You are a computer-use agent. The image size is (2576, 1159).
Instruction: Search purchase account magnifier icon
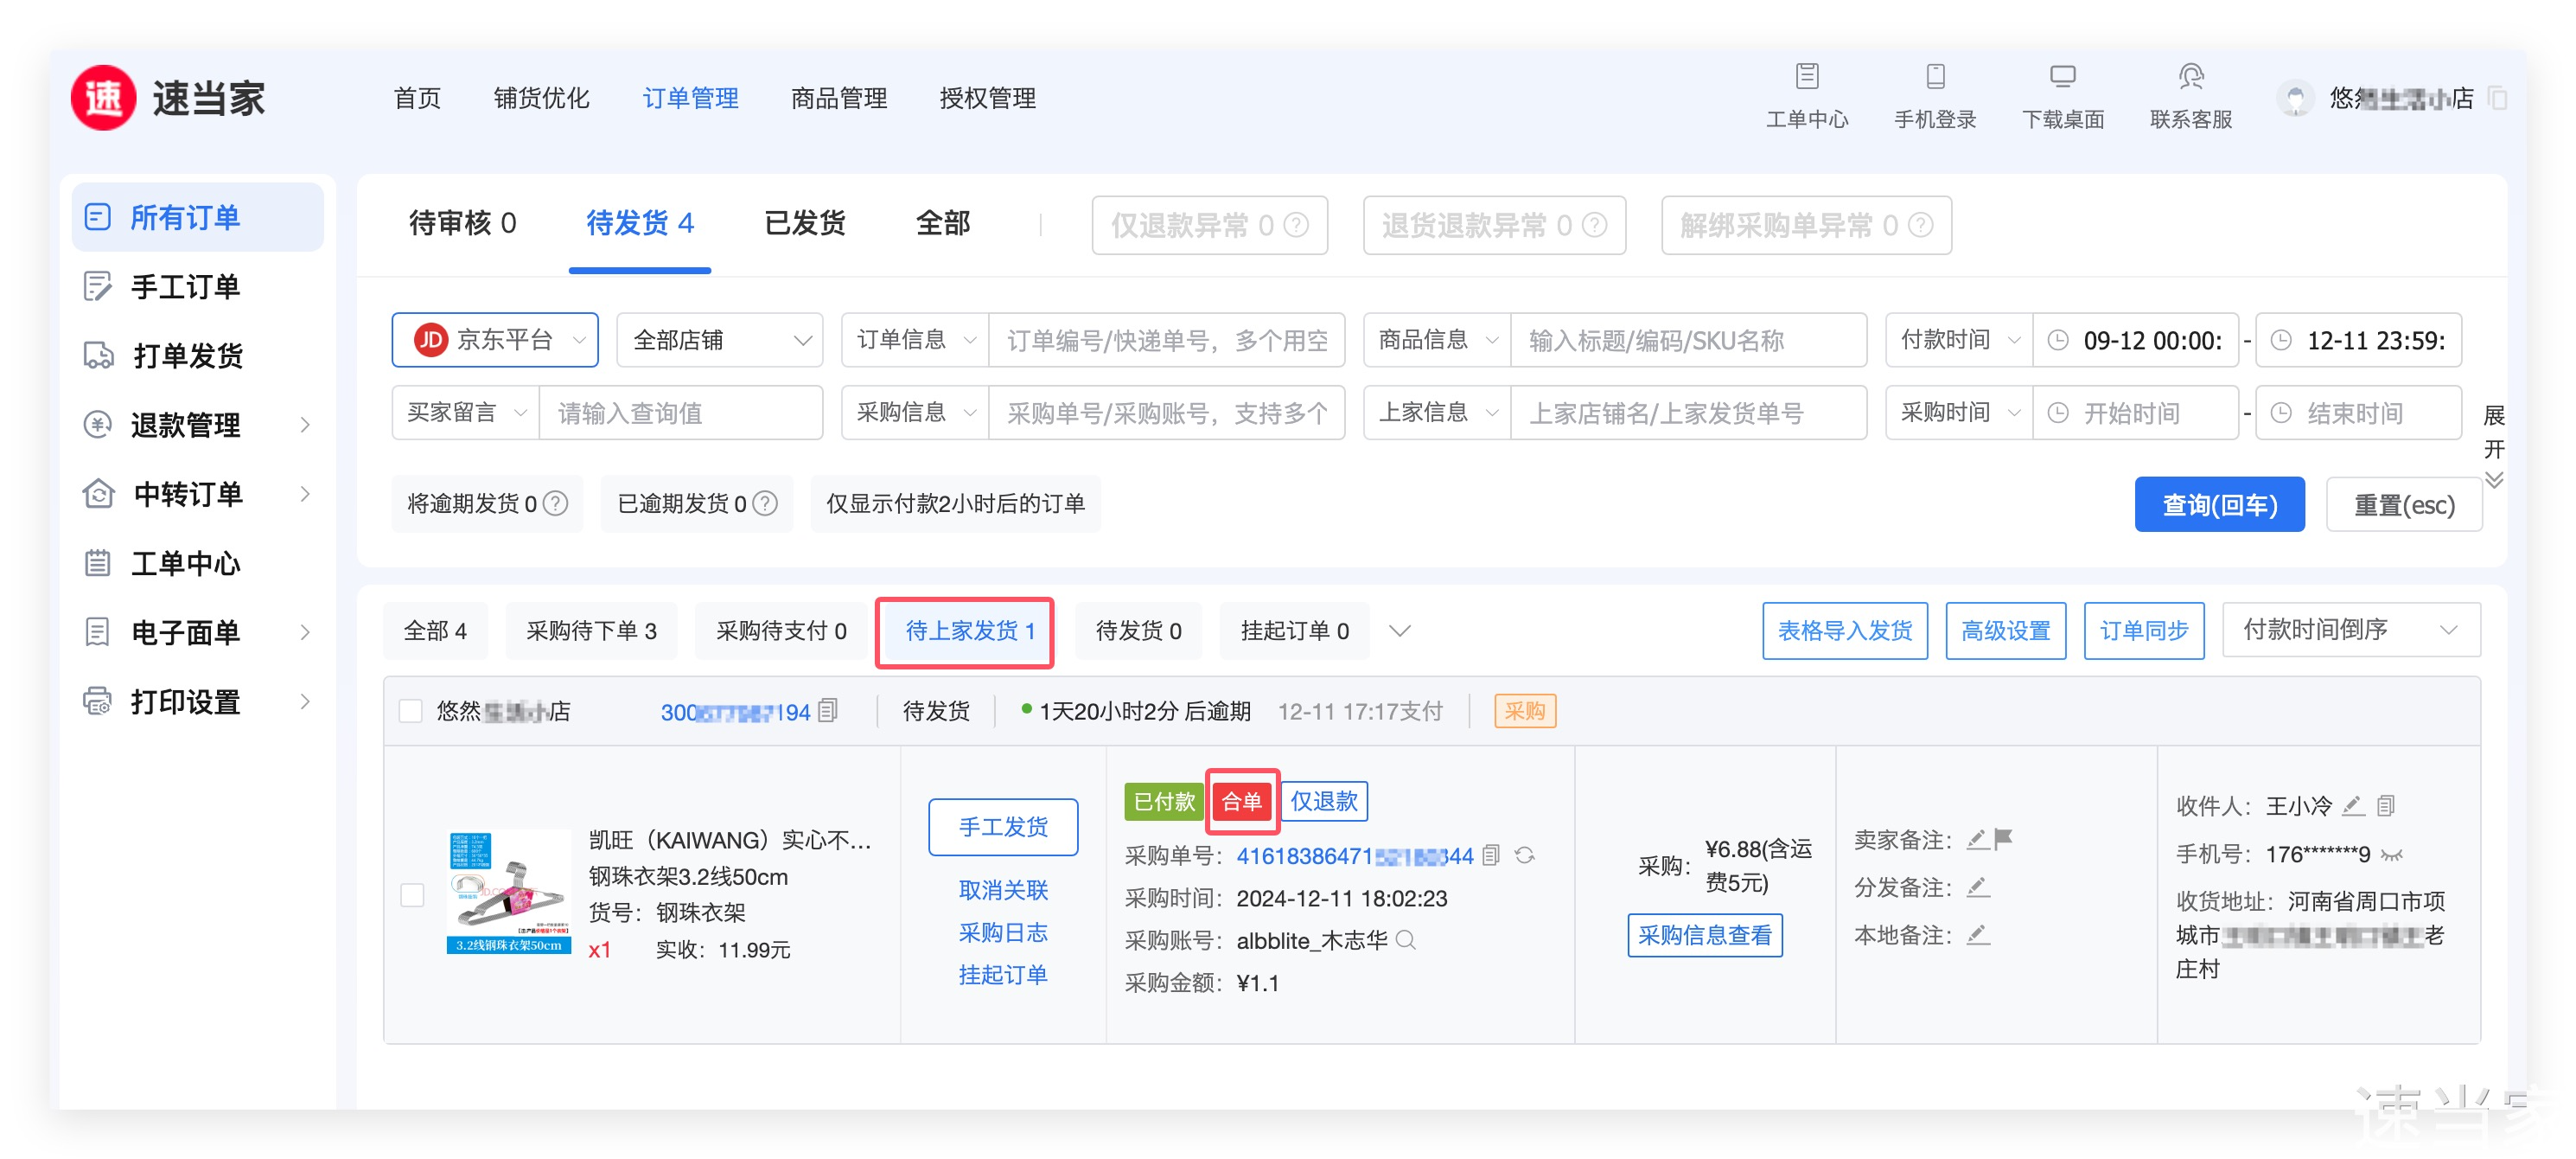(1406, 940)
